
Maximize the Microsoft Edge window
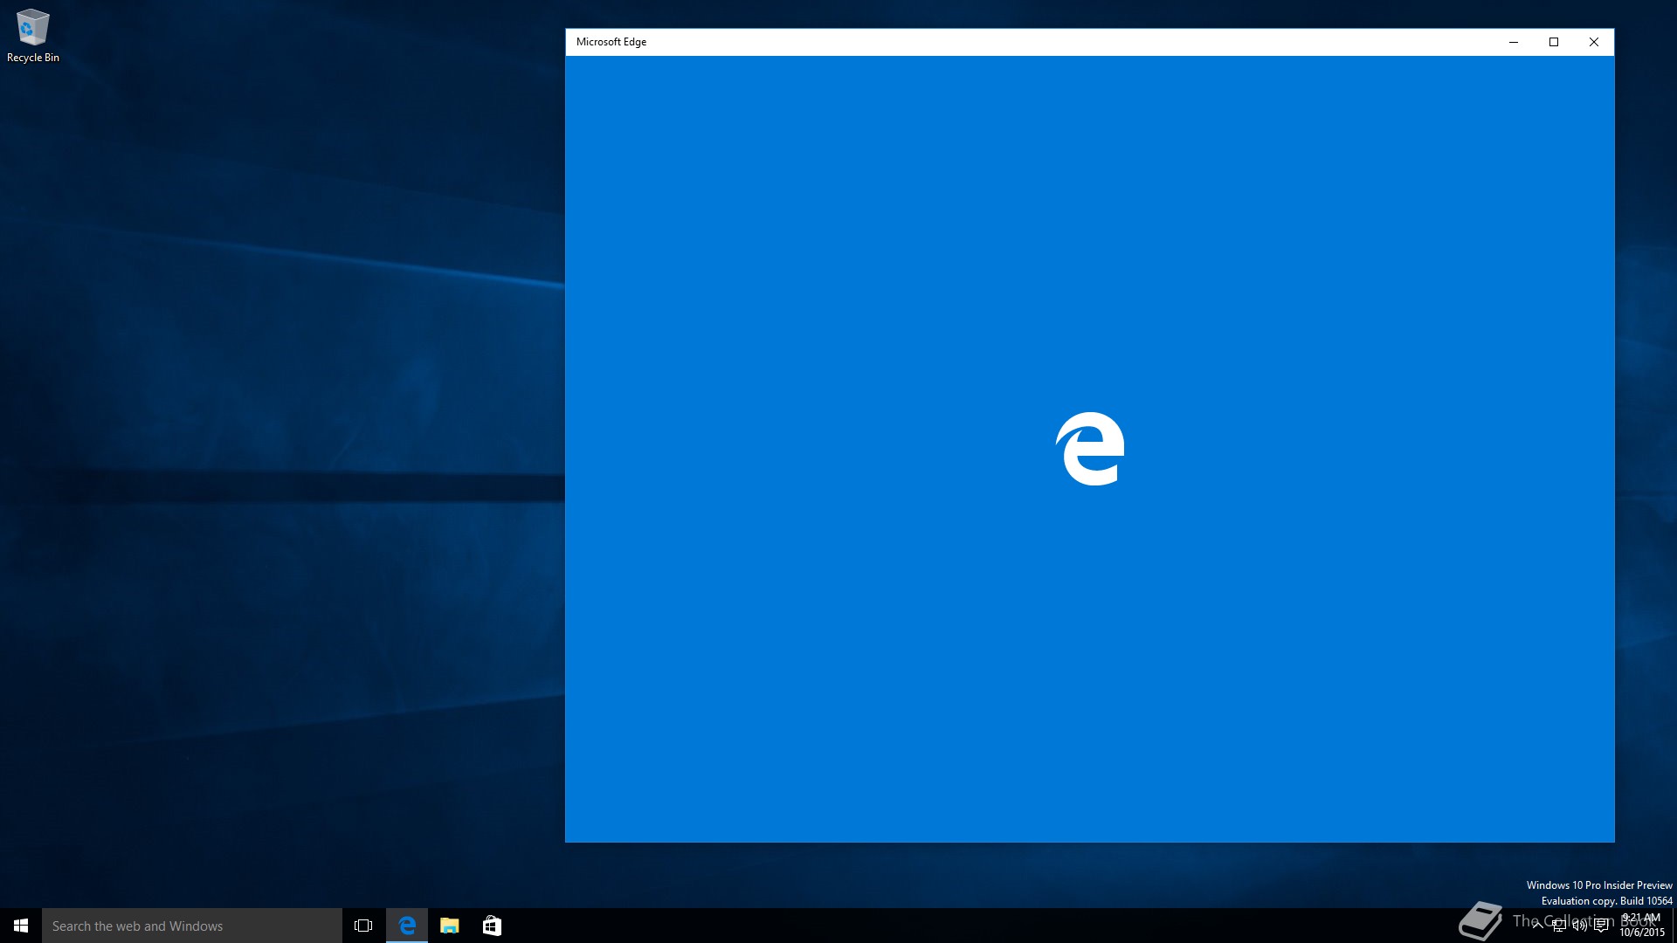click(1554, 42)
